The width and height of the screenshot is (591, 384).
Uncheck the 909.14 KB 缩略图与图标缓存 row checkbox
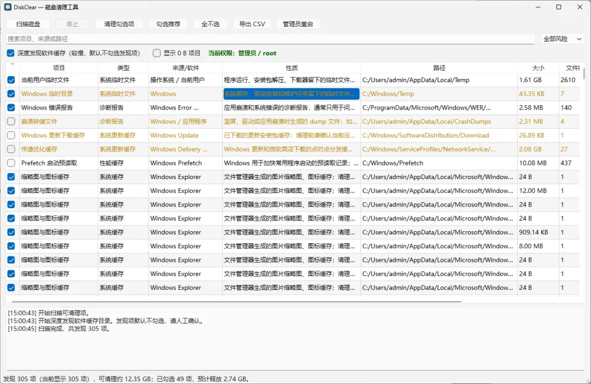(11, 232)
